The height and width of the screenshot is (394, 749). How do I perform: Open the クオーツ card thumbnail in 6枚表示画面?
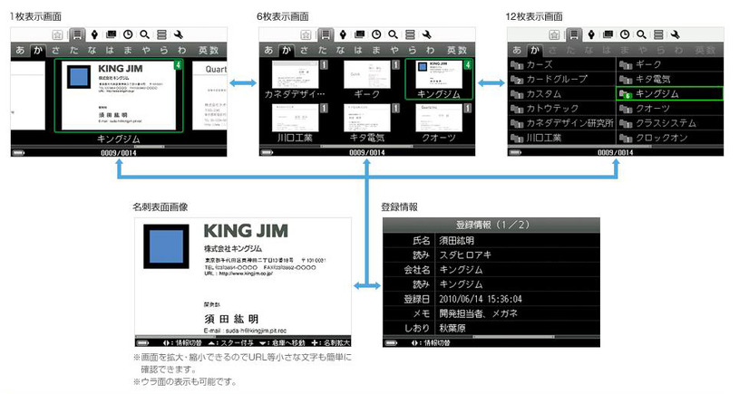[439, 118]
